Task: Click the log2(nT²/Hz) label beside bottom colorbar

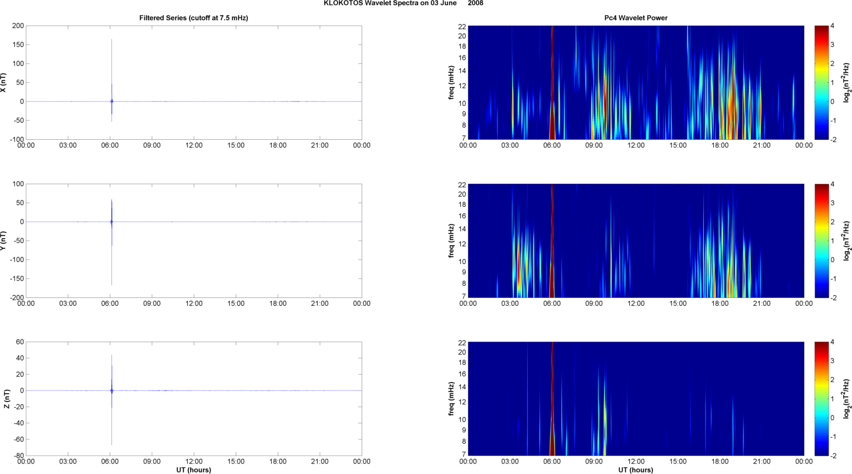Action: [846, 399]
